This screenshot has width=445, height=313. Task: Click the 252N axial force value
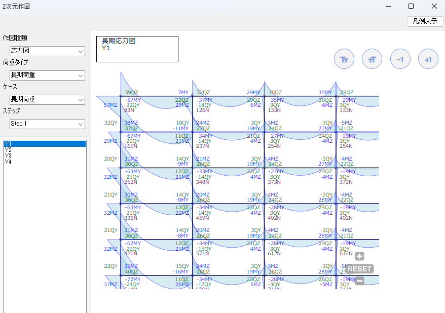coord(131,182)
